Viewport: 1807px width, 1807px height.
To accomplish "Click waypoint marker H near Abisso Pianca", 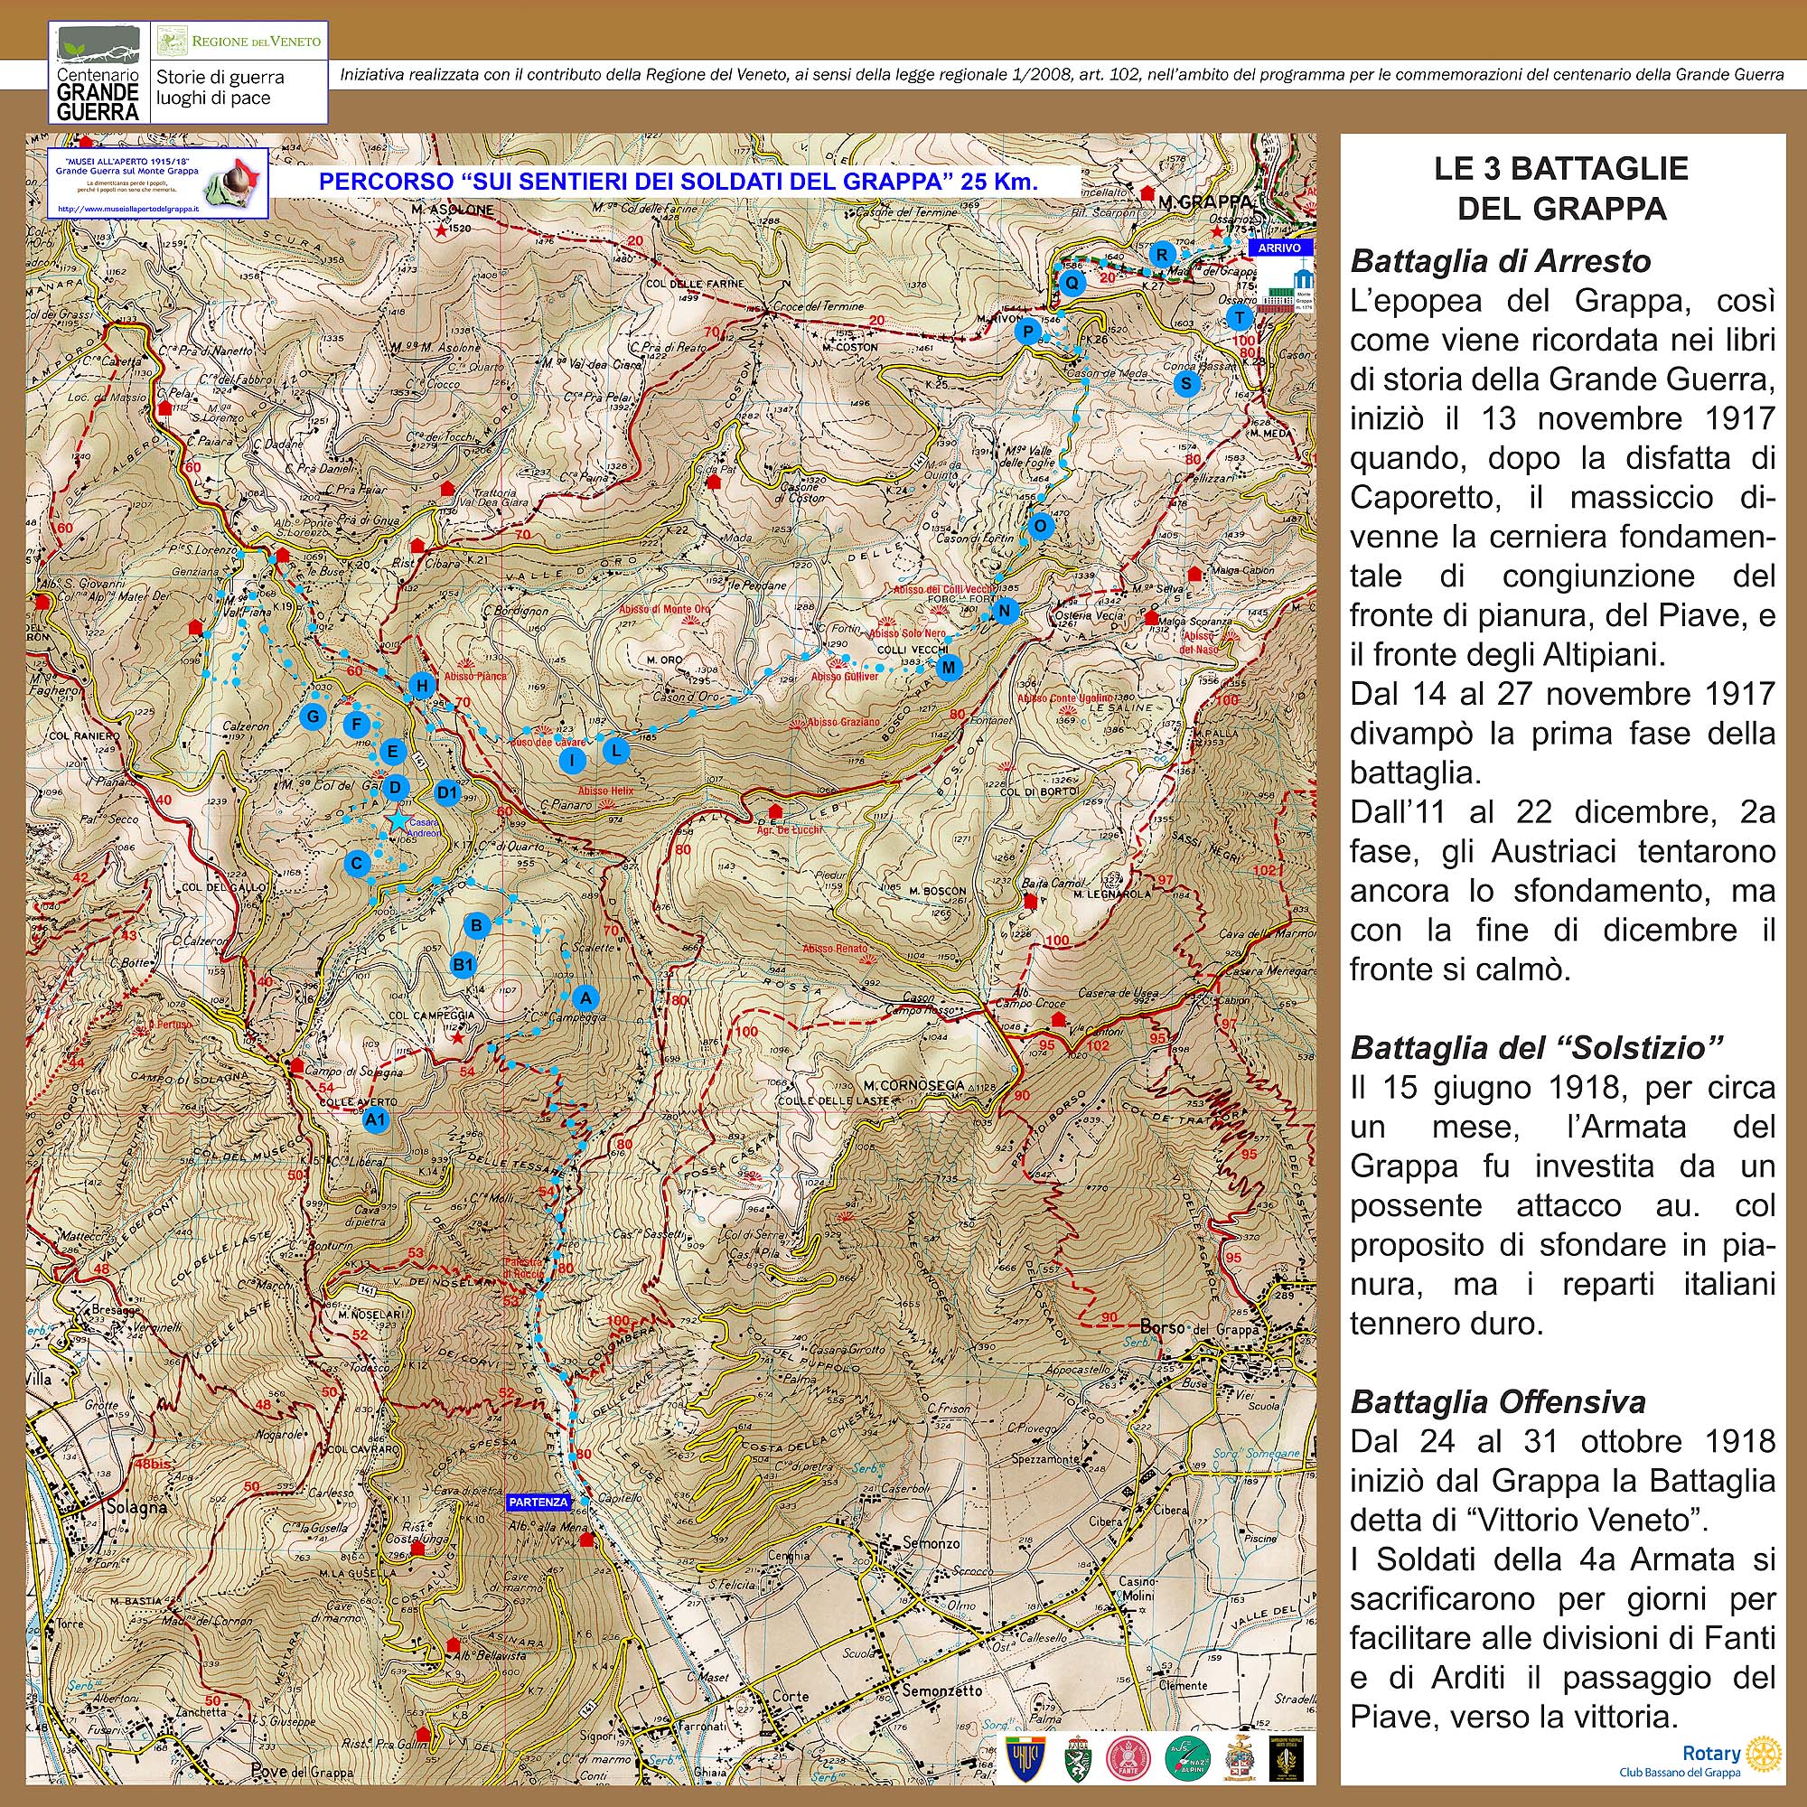I will pos(423,687).
